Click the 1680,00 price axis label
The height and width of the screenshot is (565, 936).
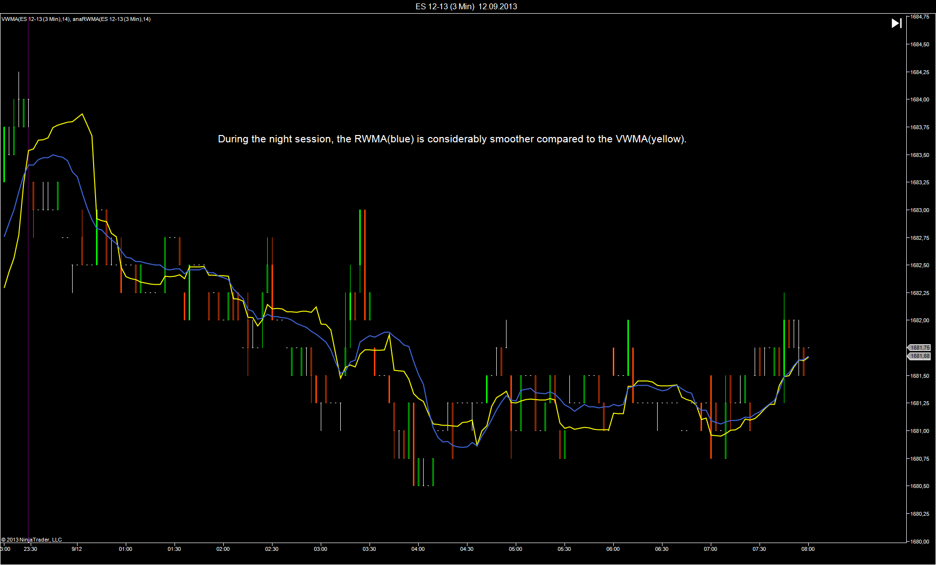[920, 541]
